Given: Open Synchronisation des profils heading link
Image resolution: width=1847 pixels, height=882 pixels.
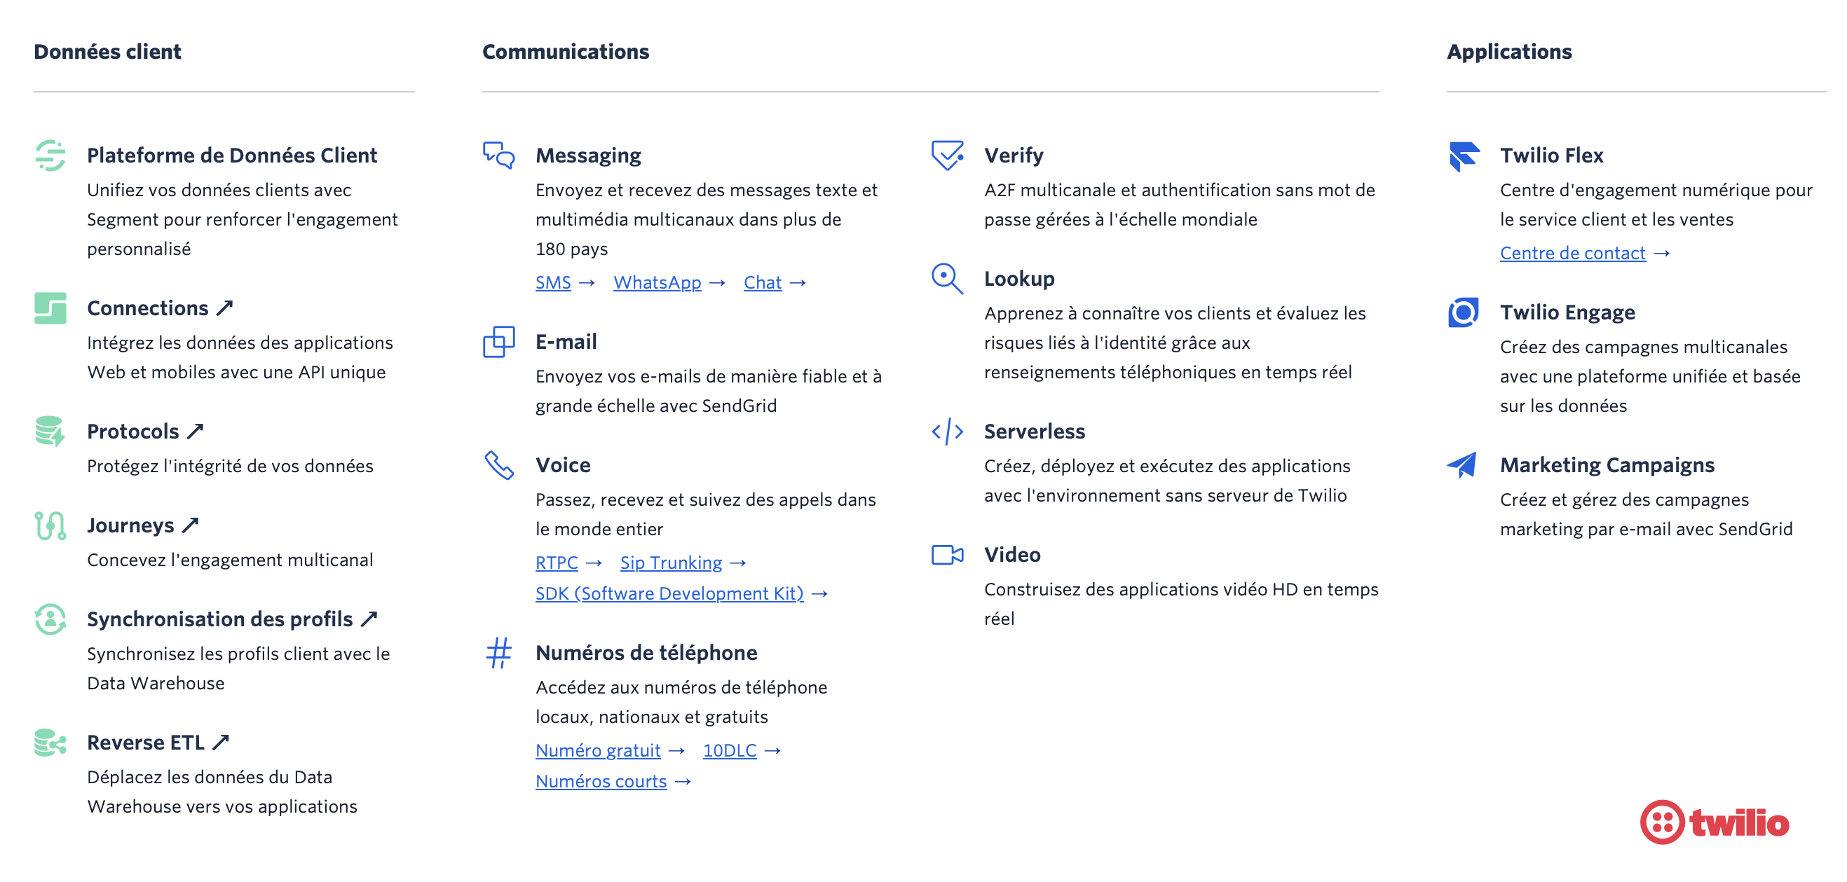Looking at the screenshot, I should pyautogui.click(x=219, y=619).
